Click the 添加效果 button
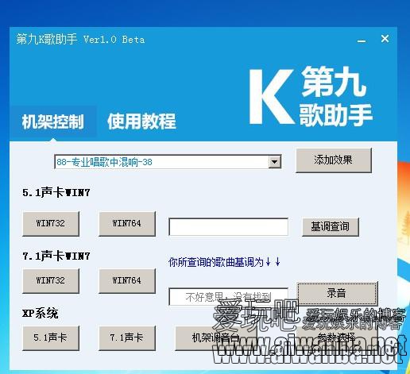 [x=334, y=160]
